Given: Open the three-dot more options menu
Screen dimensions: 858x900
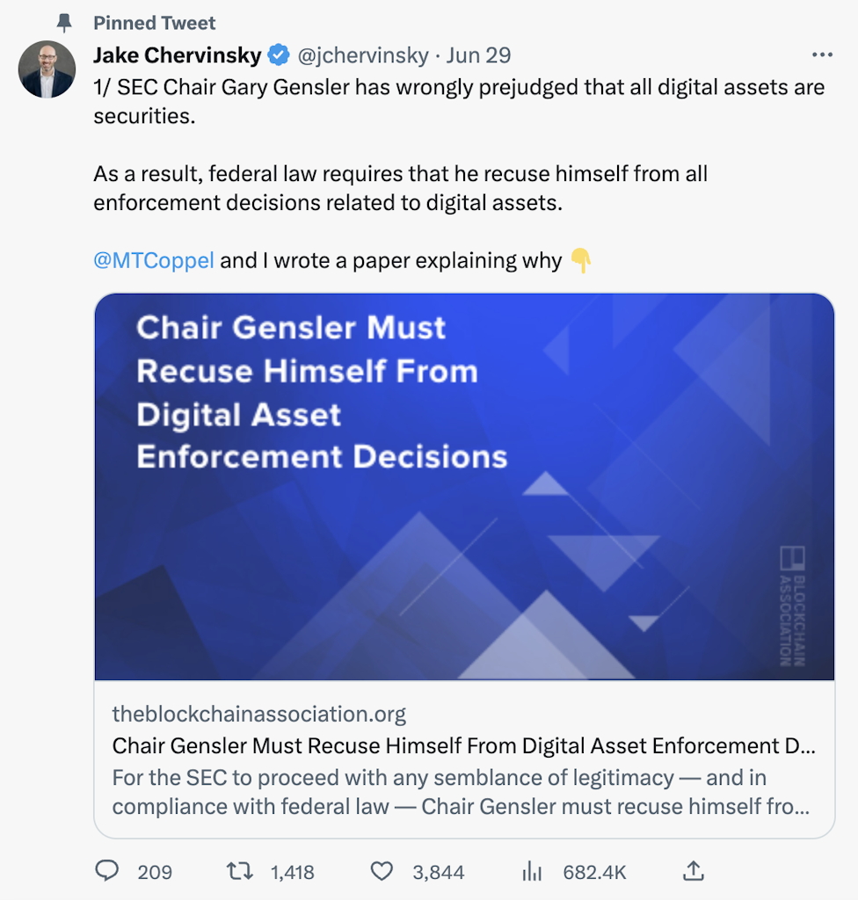Looking at the screenshot, I should tap(822, 55).
